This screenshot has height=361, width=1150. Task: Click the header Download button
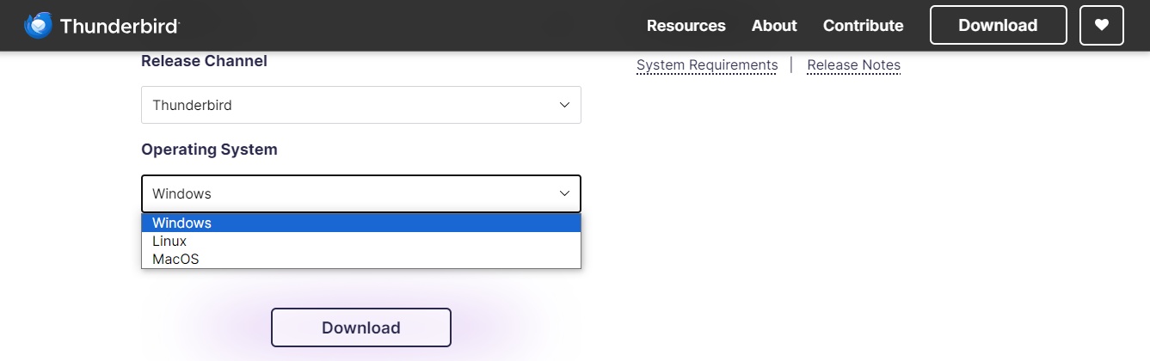998,25
